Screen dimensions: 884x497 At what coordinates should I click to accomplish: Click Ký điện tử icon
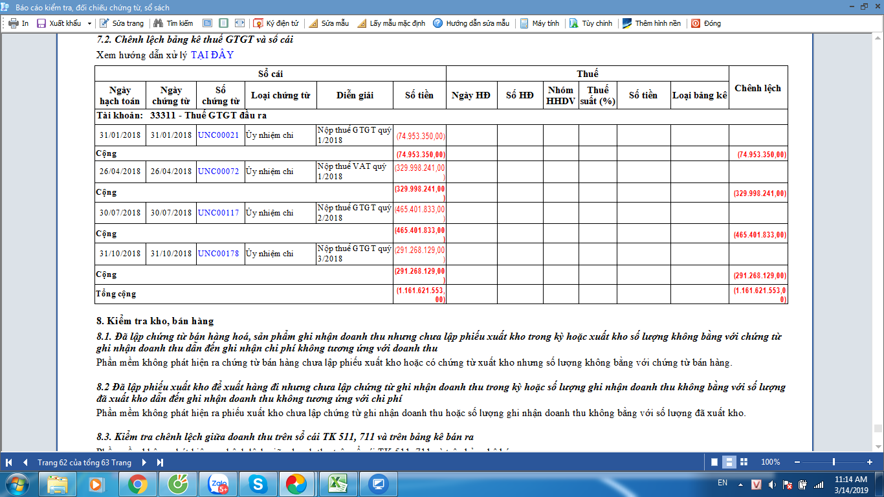pos(258,23)
